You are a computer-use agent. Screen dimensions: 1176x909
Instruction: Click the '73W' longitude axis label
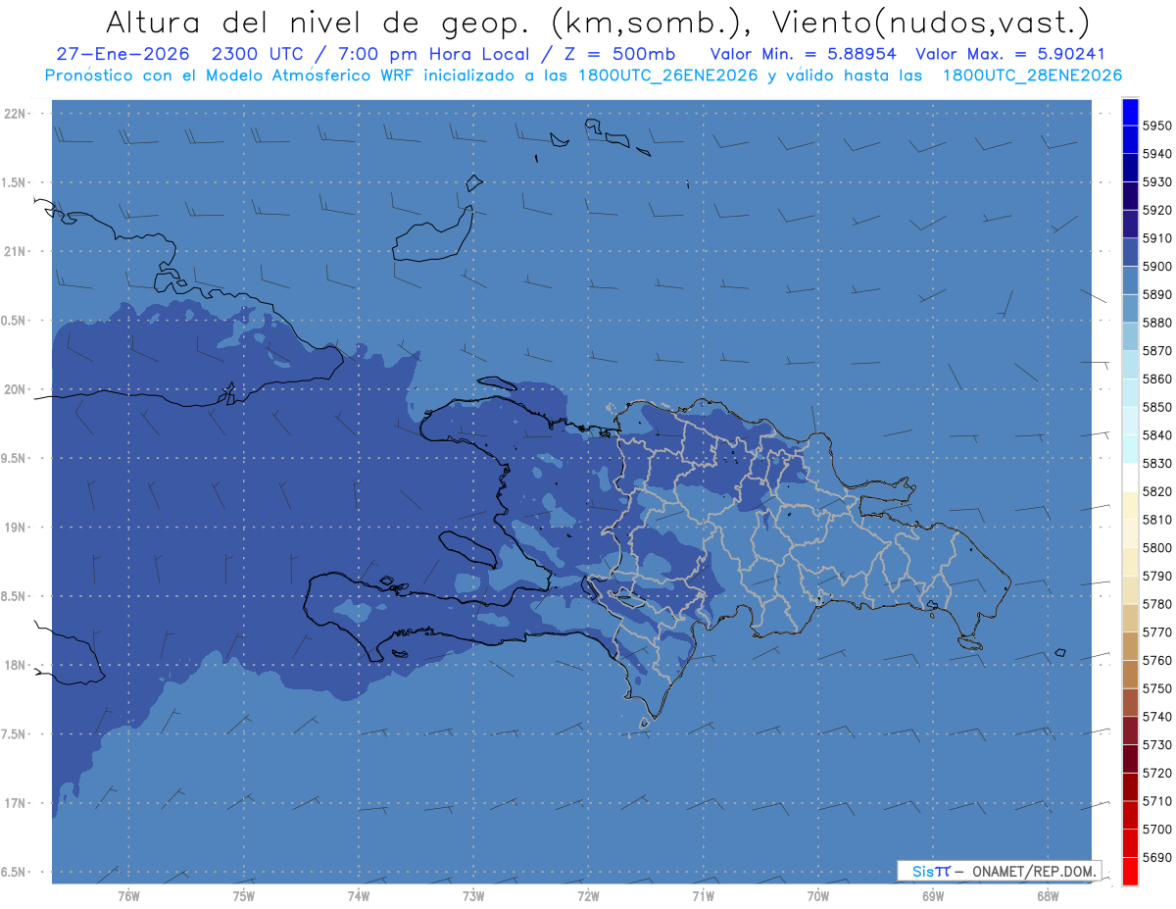click(473, 896)
